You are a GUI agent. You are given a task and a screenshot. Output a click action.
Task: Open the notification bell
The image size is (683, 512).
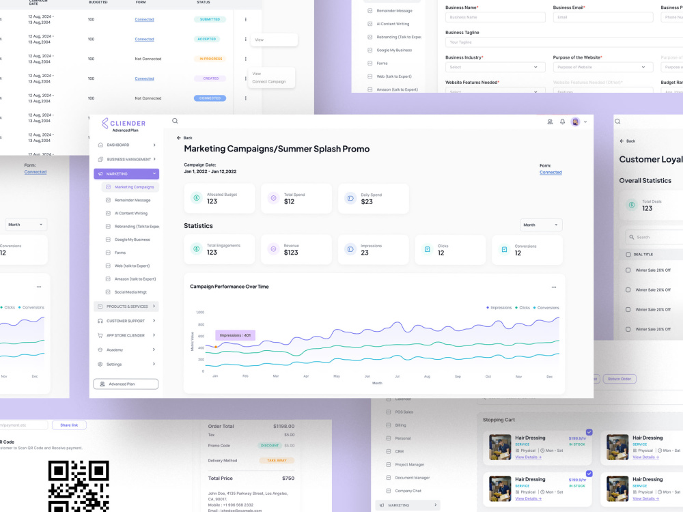coord(562,122)
